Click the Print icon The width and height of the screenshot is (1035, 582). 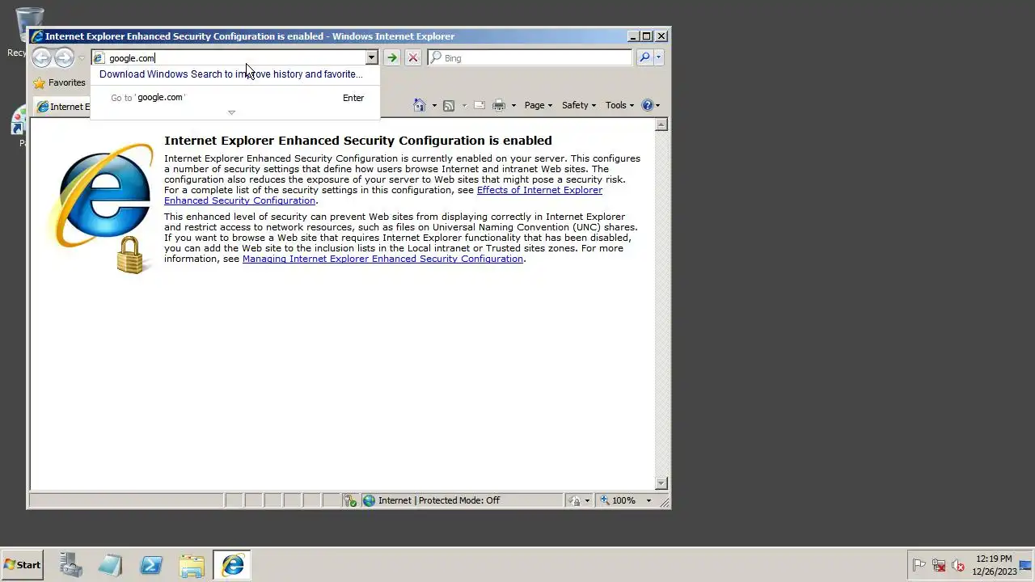point(499,105)
